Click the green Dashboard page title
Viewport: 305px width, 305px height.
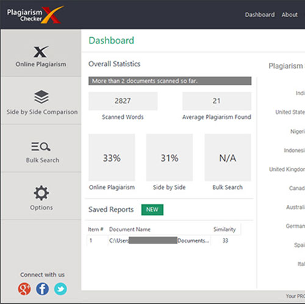click(112, 40)
